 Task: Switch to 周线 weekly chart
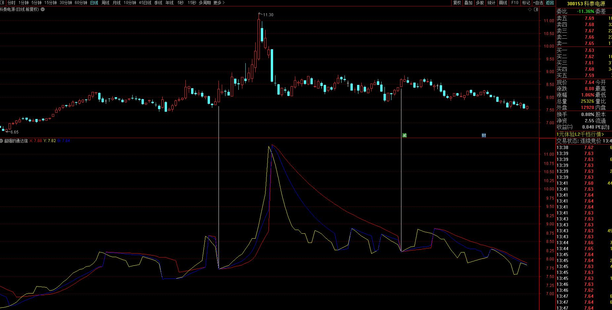coord(105,3)
